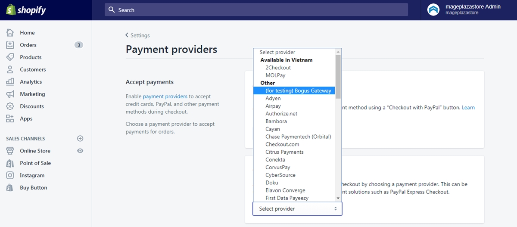Image resolution: width=517 pixels, height=227 pixels.
Task: Click the Online Store shop icon
Action: tap(10, 151)
